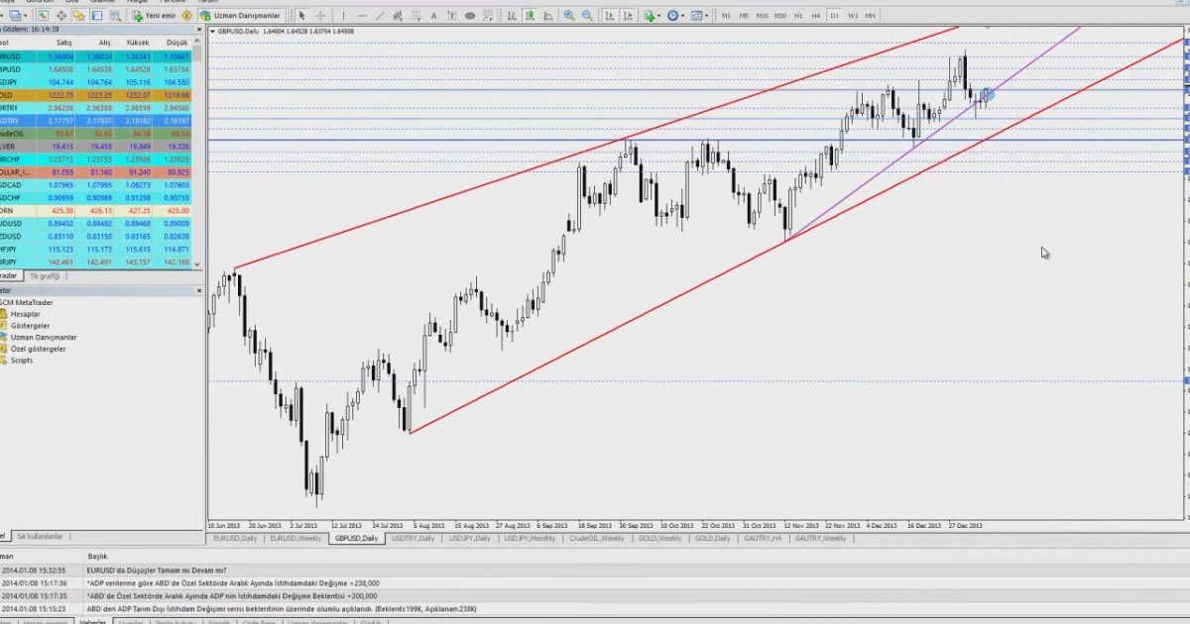Image resolution: width=1190 pixels, height=624 pixels.
Task: Close the Market Watch panel
Action: [x=199, y=31]
